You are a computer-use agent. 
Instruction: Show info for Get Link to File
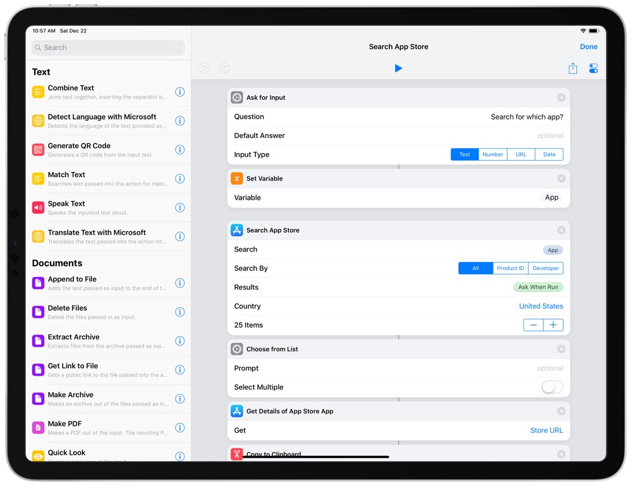coord(179,369)
